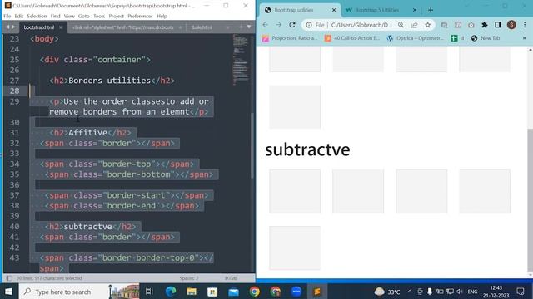Screen dimensions: 533x299
Task: Click the Chrome forward arrow
Action: pyautogui.click(x=279, y=25)
